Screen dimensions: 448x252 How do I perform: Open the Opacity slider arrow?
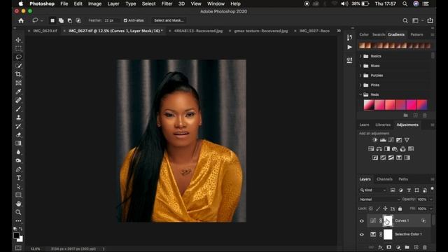(431, 199)
